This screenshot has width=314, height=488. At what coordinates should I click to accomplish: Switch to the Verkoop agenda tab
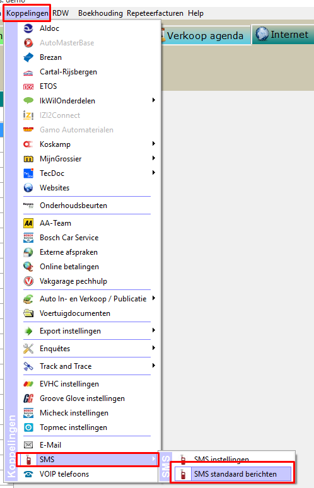click(x=205, y=35)
